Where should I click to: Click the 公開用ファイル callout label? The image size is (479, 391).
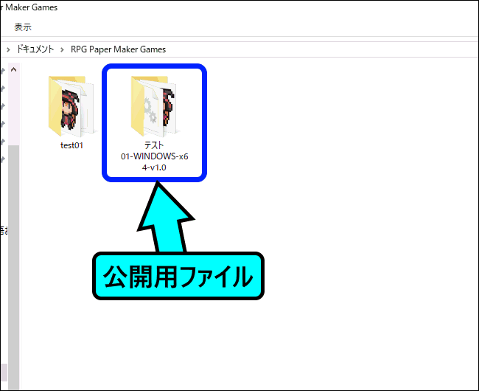178,277
